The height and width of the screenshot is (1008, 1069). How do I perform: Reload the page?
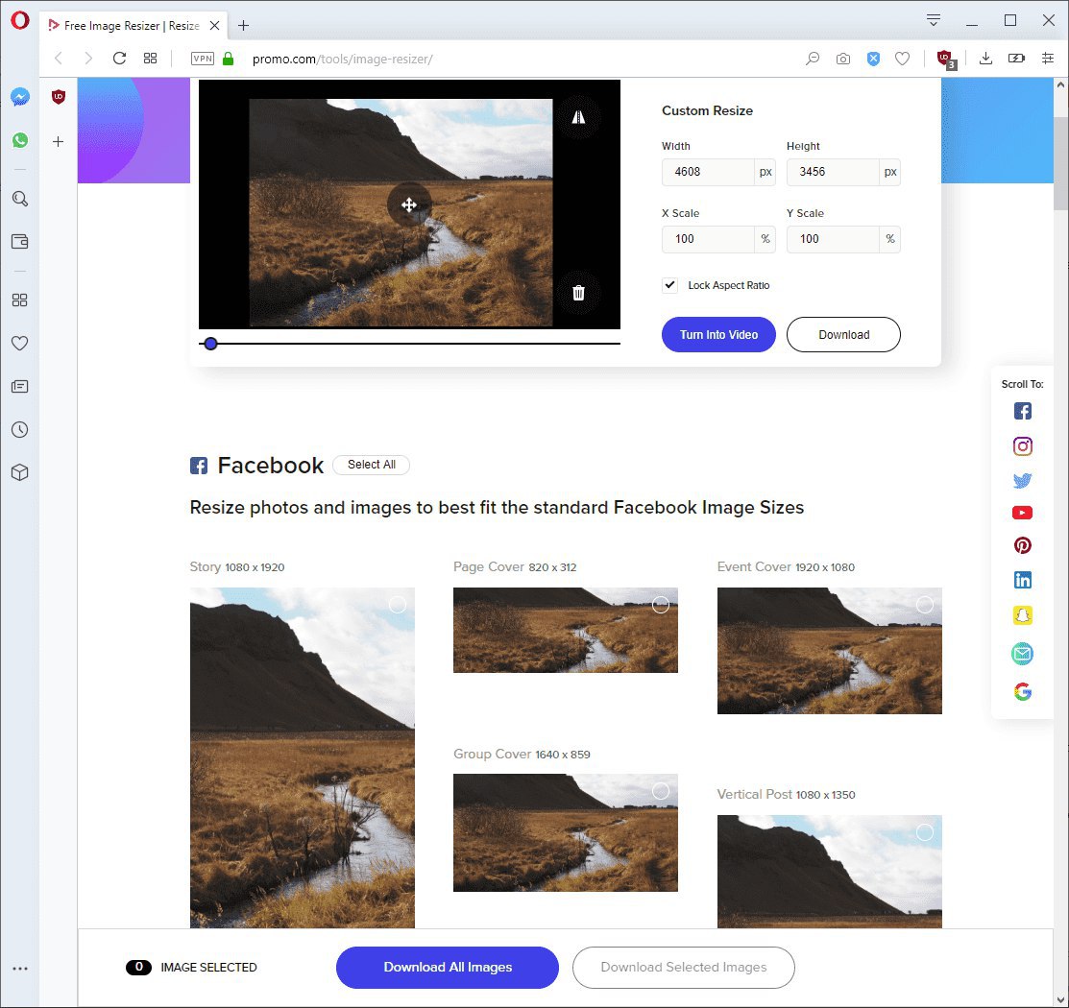pyautogui.click(x=119, y=59)
